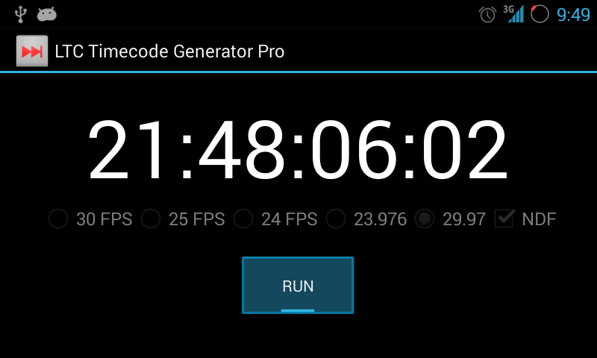Tap the hours digits 21 of timecode

coord(128,149)
